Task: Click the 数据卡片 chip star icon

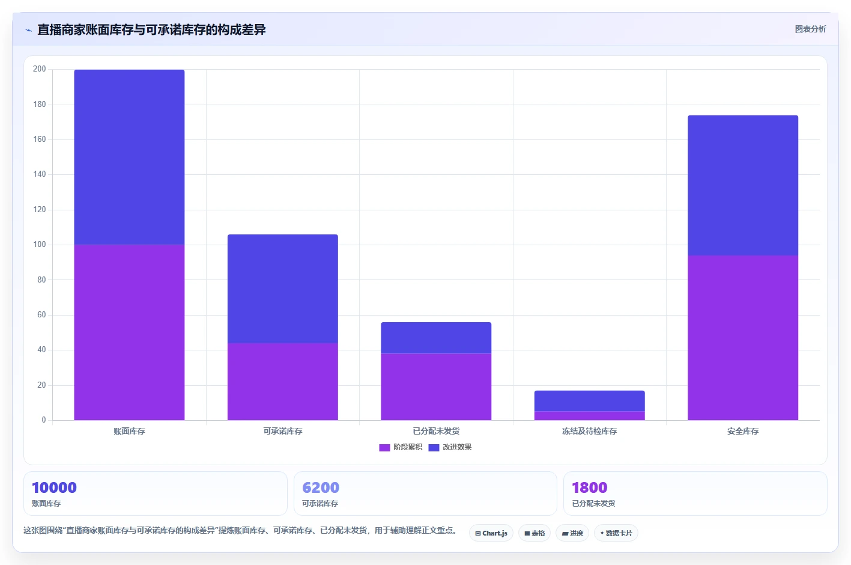Action: tap(602, 533)
